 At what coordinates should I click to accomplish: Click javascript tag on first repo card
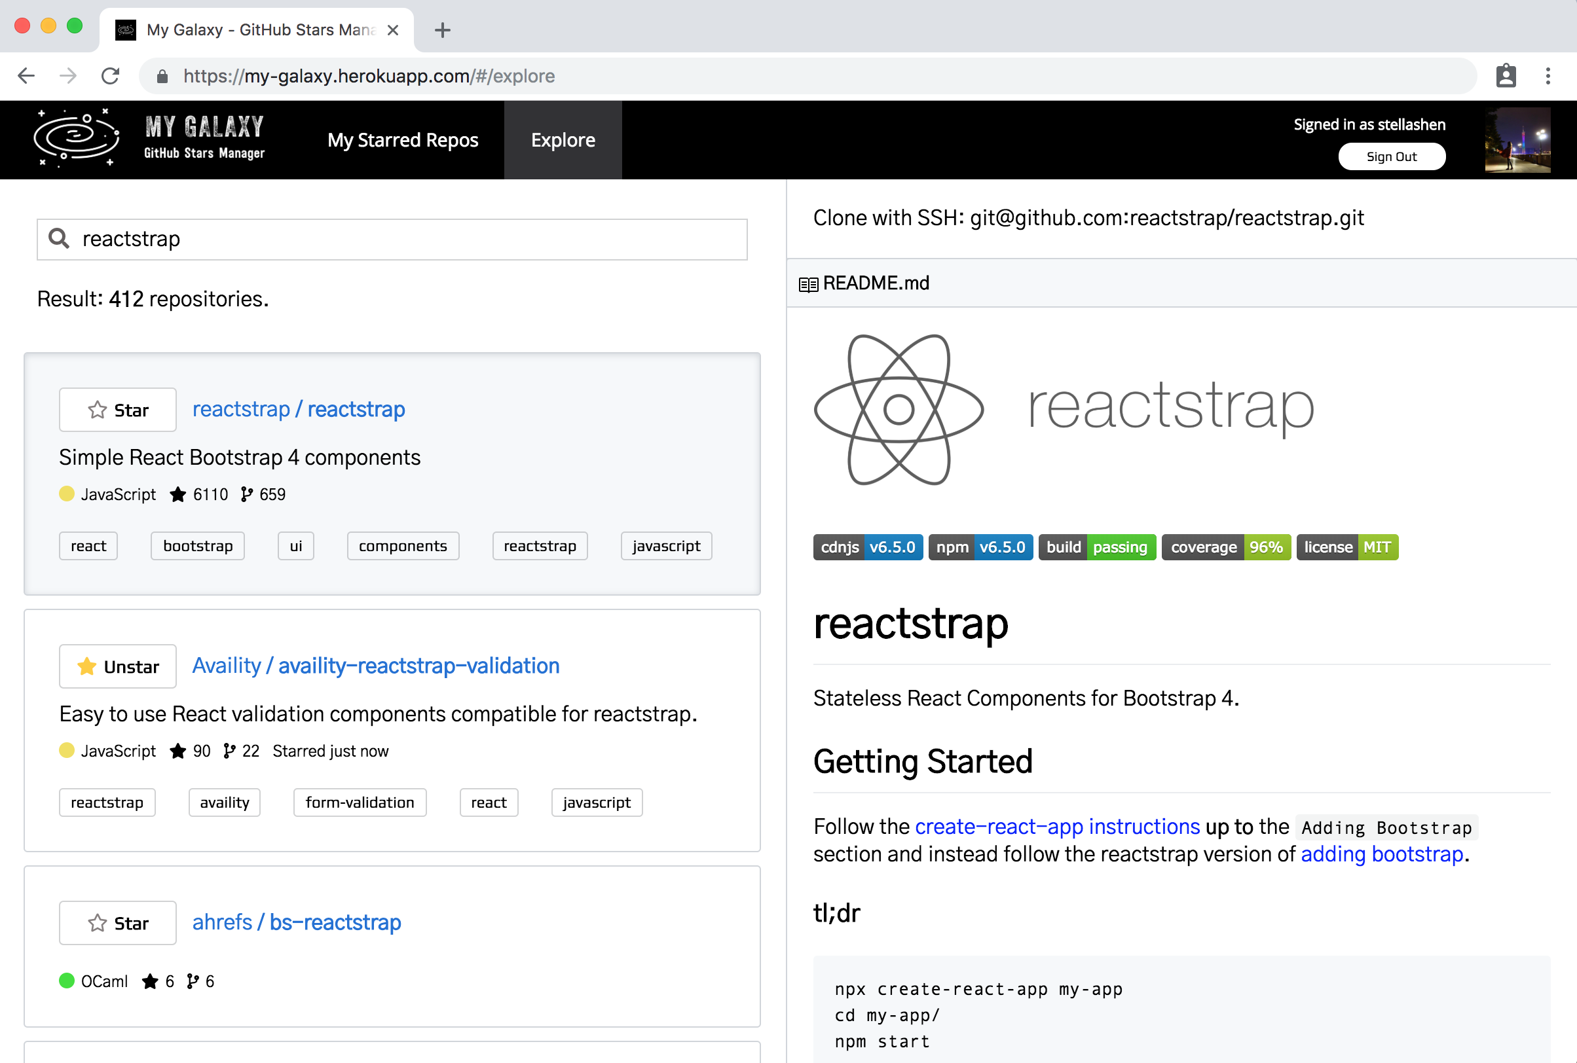(x=666, y=546)
